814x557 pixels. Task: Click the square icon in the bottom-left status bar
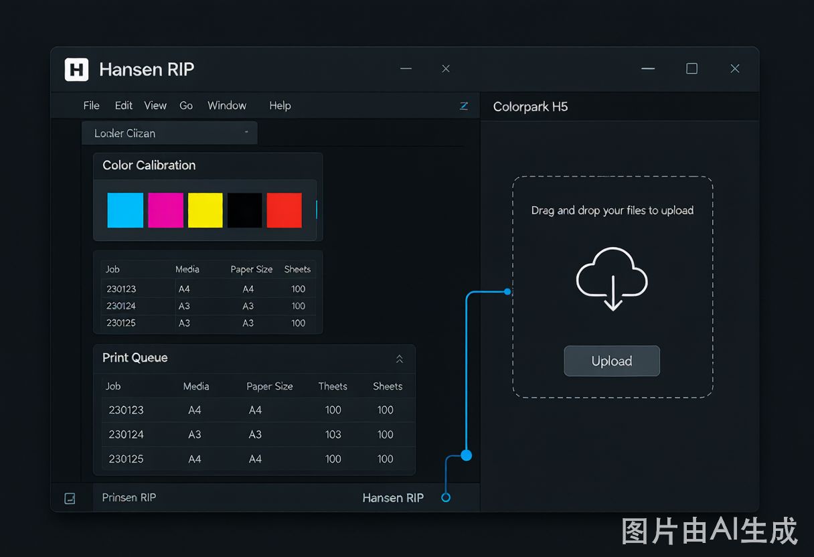(x=70, y=498)
